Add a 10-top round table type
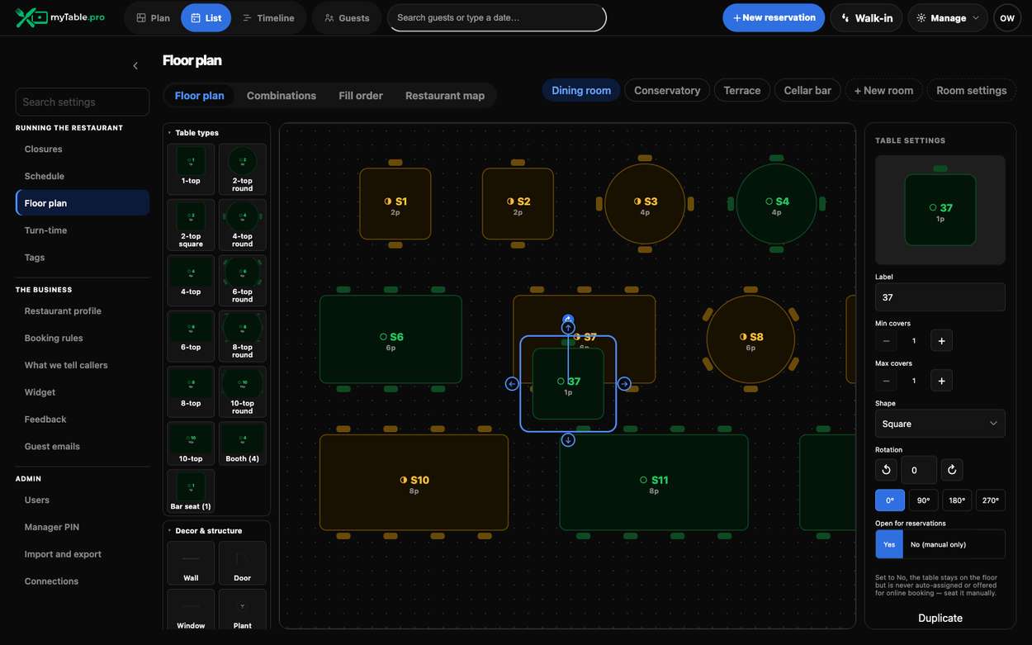This screenshot has height=645, width=1032. coord(243,392)
